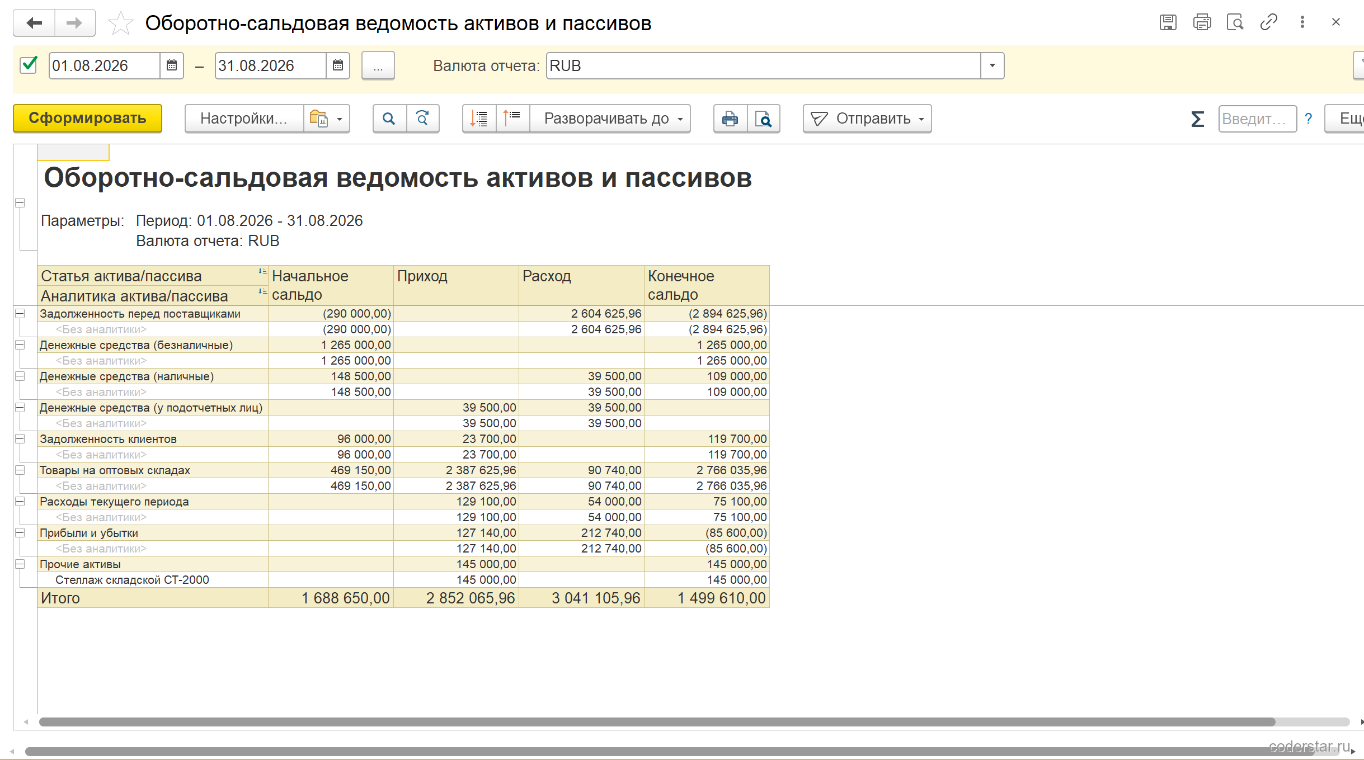The height and width of the screenshot is (760, 1364).
Task: Add report to favorites with star icon
Action: 120,23
